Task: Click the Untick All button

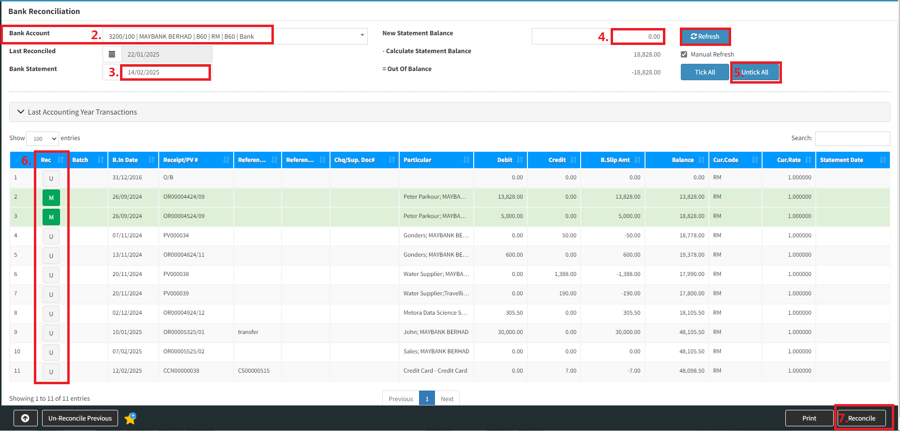Action: point(755,72)
